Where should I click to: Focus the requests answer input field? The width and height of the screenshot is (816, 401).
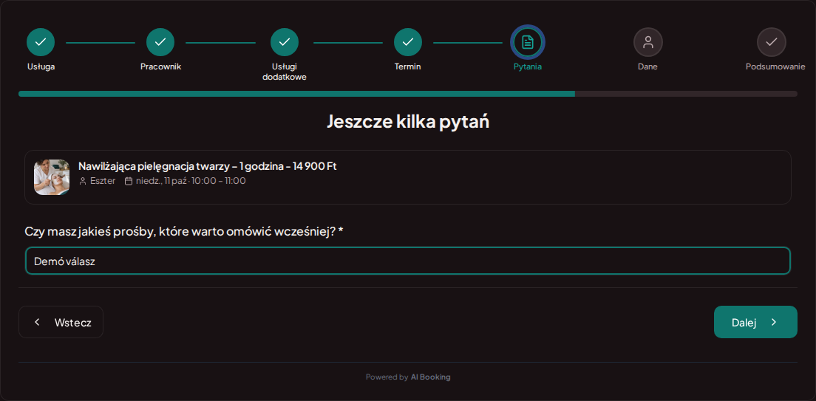coord(408,261)
